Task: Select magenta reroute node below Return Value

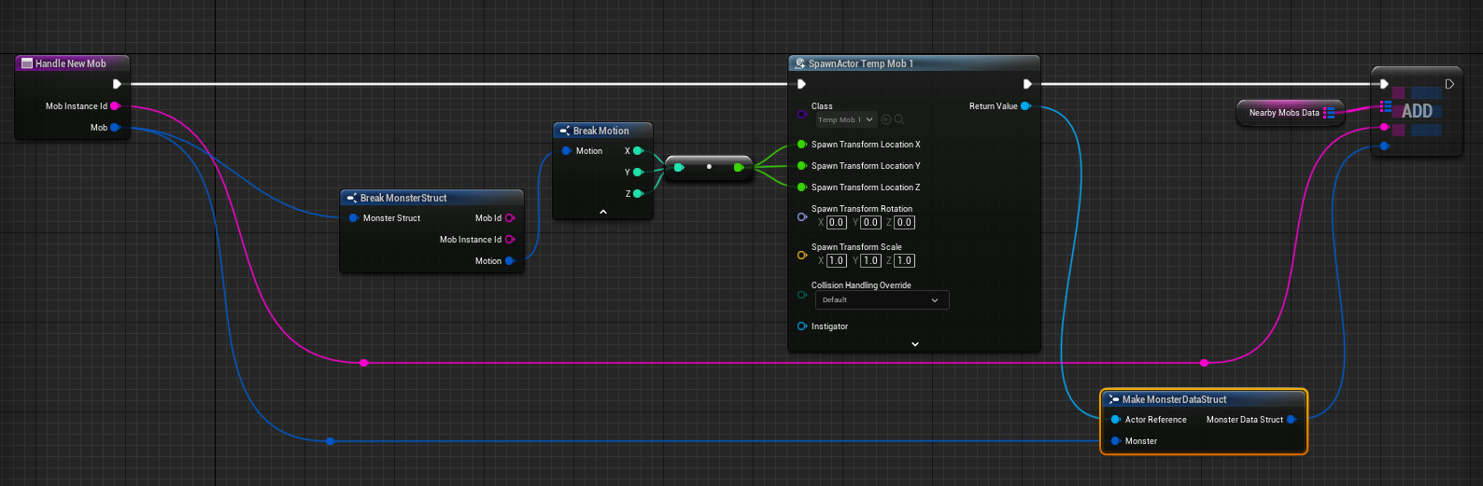Action: point(1205,363)
